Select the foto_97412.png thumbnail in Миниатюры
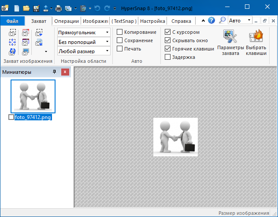The height and width of the screenshot is (217, 278). [33, 96]
